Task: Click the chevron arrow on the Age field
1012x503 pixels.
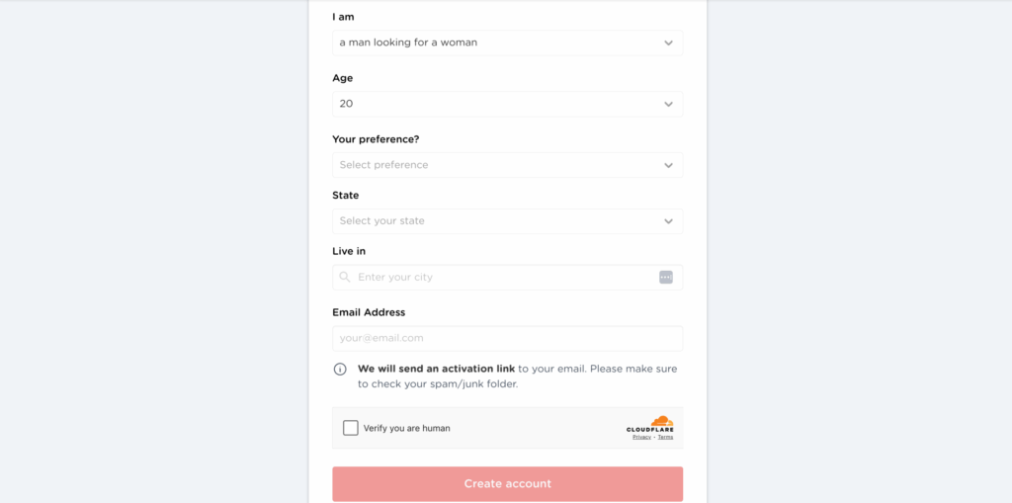Action: click(x=669, y=104)
